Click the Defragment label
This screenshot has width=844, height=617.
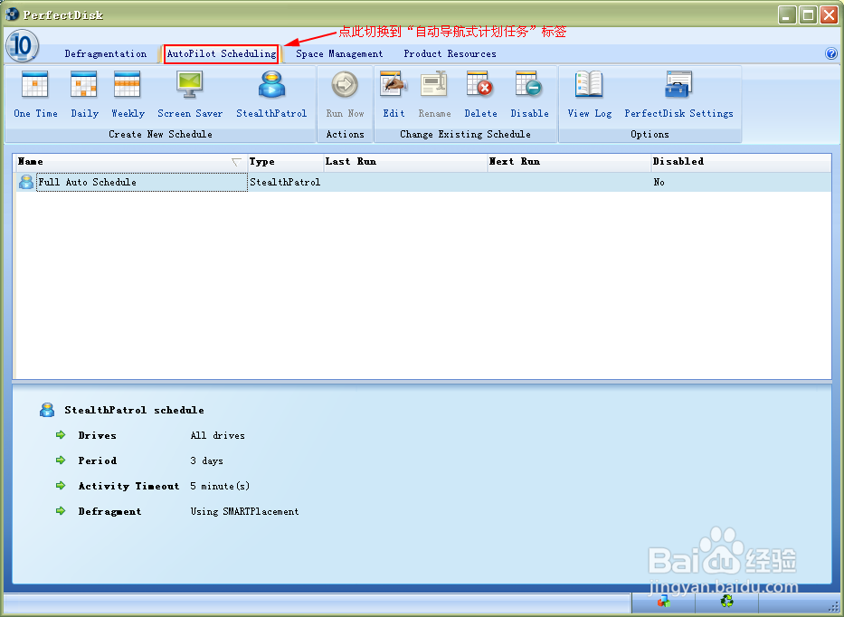point(109,511)
